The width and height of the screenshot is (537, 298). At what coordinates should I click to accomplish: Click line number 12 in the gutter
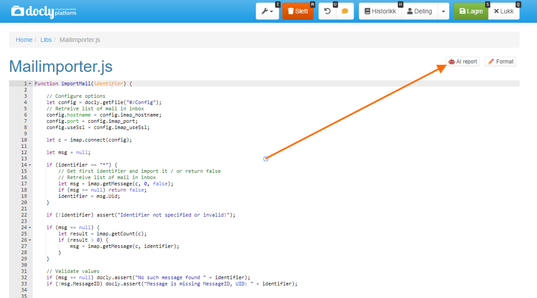pos(24,152)
